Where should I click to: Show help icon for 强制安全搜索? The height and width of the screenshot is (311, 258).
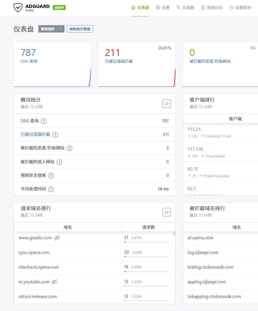point(51,175)
